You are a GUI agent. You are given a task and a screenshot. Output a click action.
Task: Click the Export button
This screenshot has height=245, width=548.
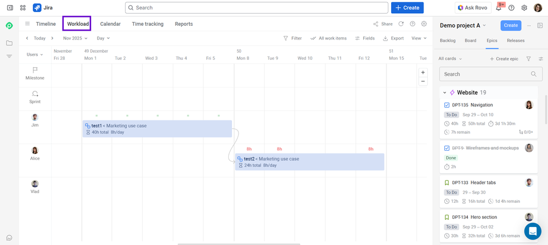tap(393, 38)
